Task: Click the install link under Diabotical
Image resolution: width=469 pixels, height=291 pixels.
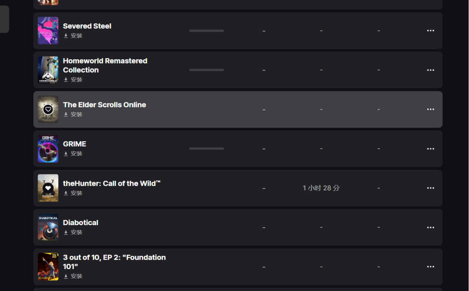Action: pyautogui.click(x=73, y=232)
